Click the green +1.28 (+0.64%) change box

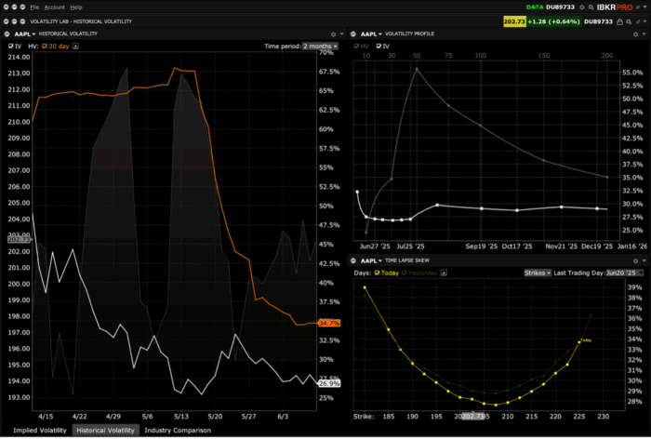click(x=554, y=21)
